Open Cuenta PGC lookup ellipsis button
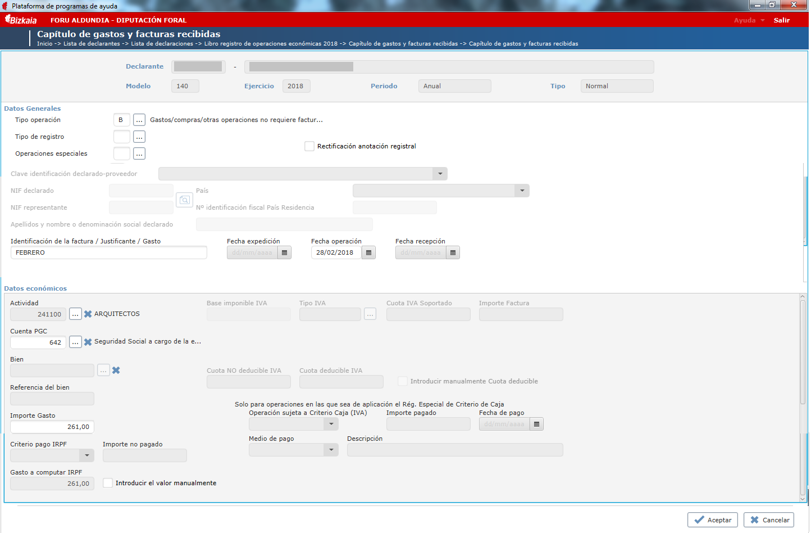The image size is (811, 533). click(x=75, y=342)
